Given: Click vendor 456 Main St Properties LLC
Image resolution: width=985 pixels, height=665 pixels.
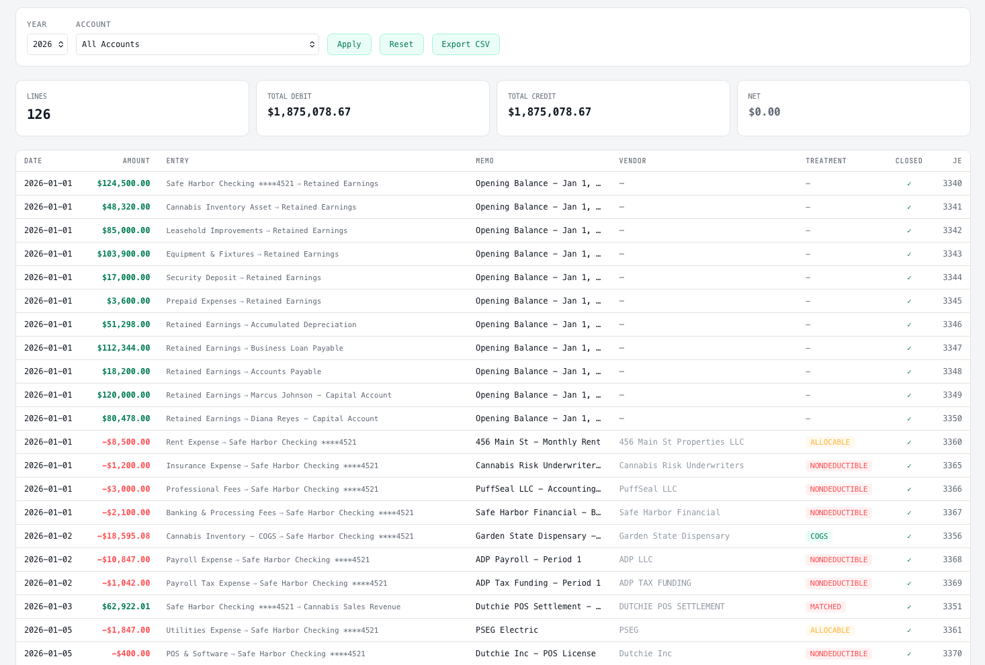Looking at the screenshot, I should click(x=681, y=442).
